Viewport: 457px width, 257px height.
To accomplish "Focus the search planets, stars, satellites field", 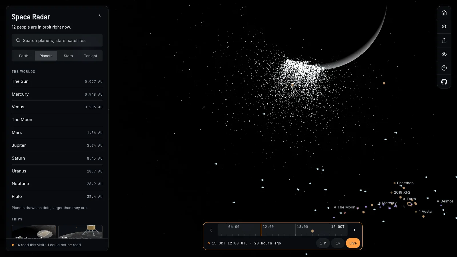I will click(57, 40).
